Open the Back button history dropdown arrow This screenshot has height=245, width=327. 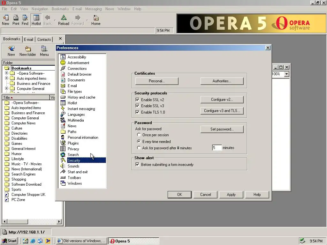tap(55, 20)
